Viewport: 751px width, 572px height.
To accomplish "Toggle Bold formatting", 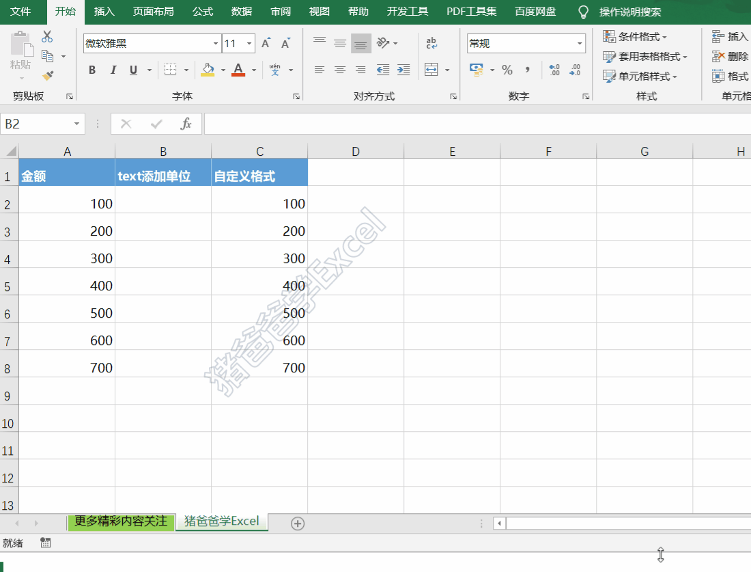I will click(92, 70).
